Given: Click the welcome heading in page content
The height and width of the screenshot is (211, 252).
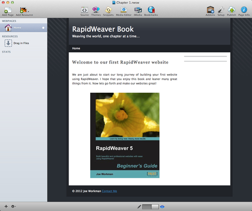Looking at the screenshot, I should (x=120, y=62).
